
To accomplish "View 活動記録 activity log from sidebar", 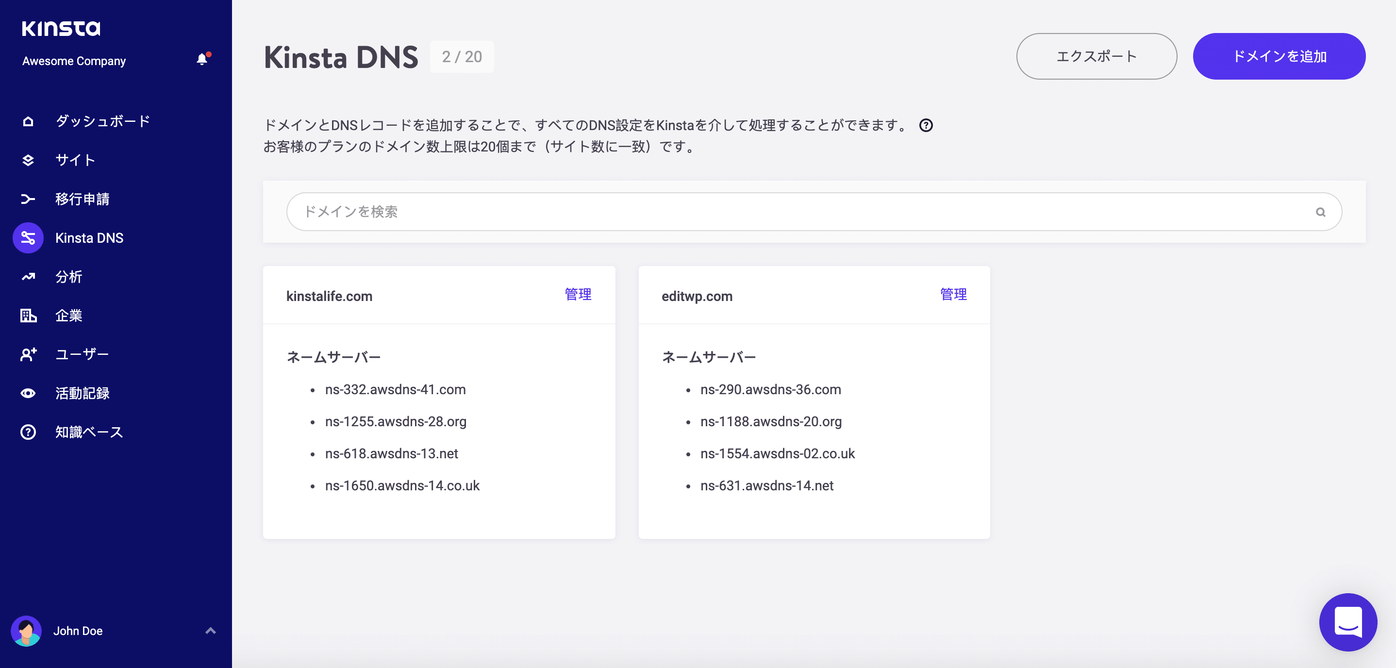I will (x=28, y=393).
